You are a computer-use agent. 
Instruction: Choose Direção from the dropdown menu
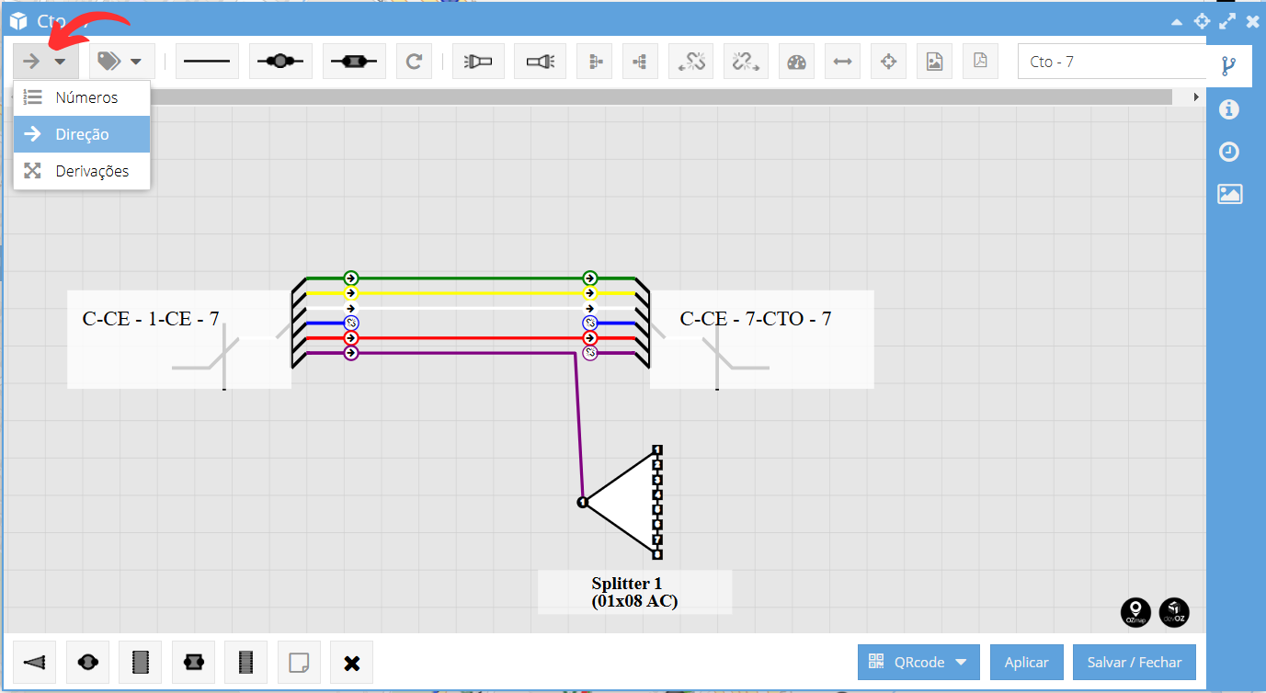click(x=82, y=134)
